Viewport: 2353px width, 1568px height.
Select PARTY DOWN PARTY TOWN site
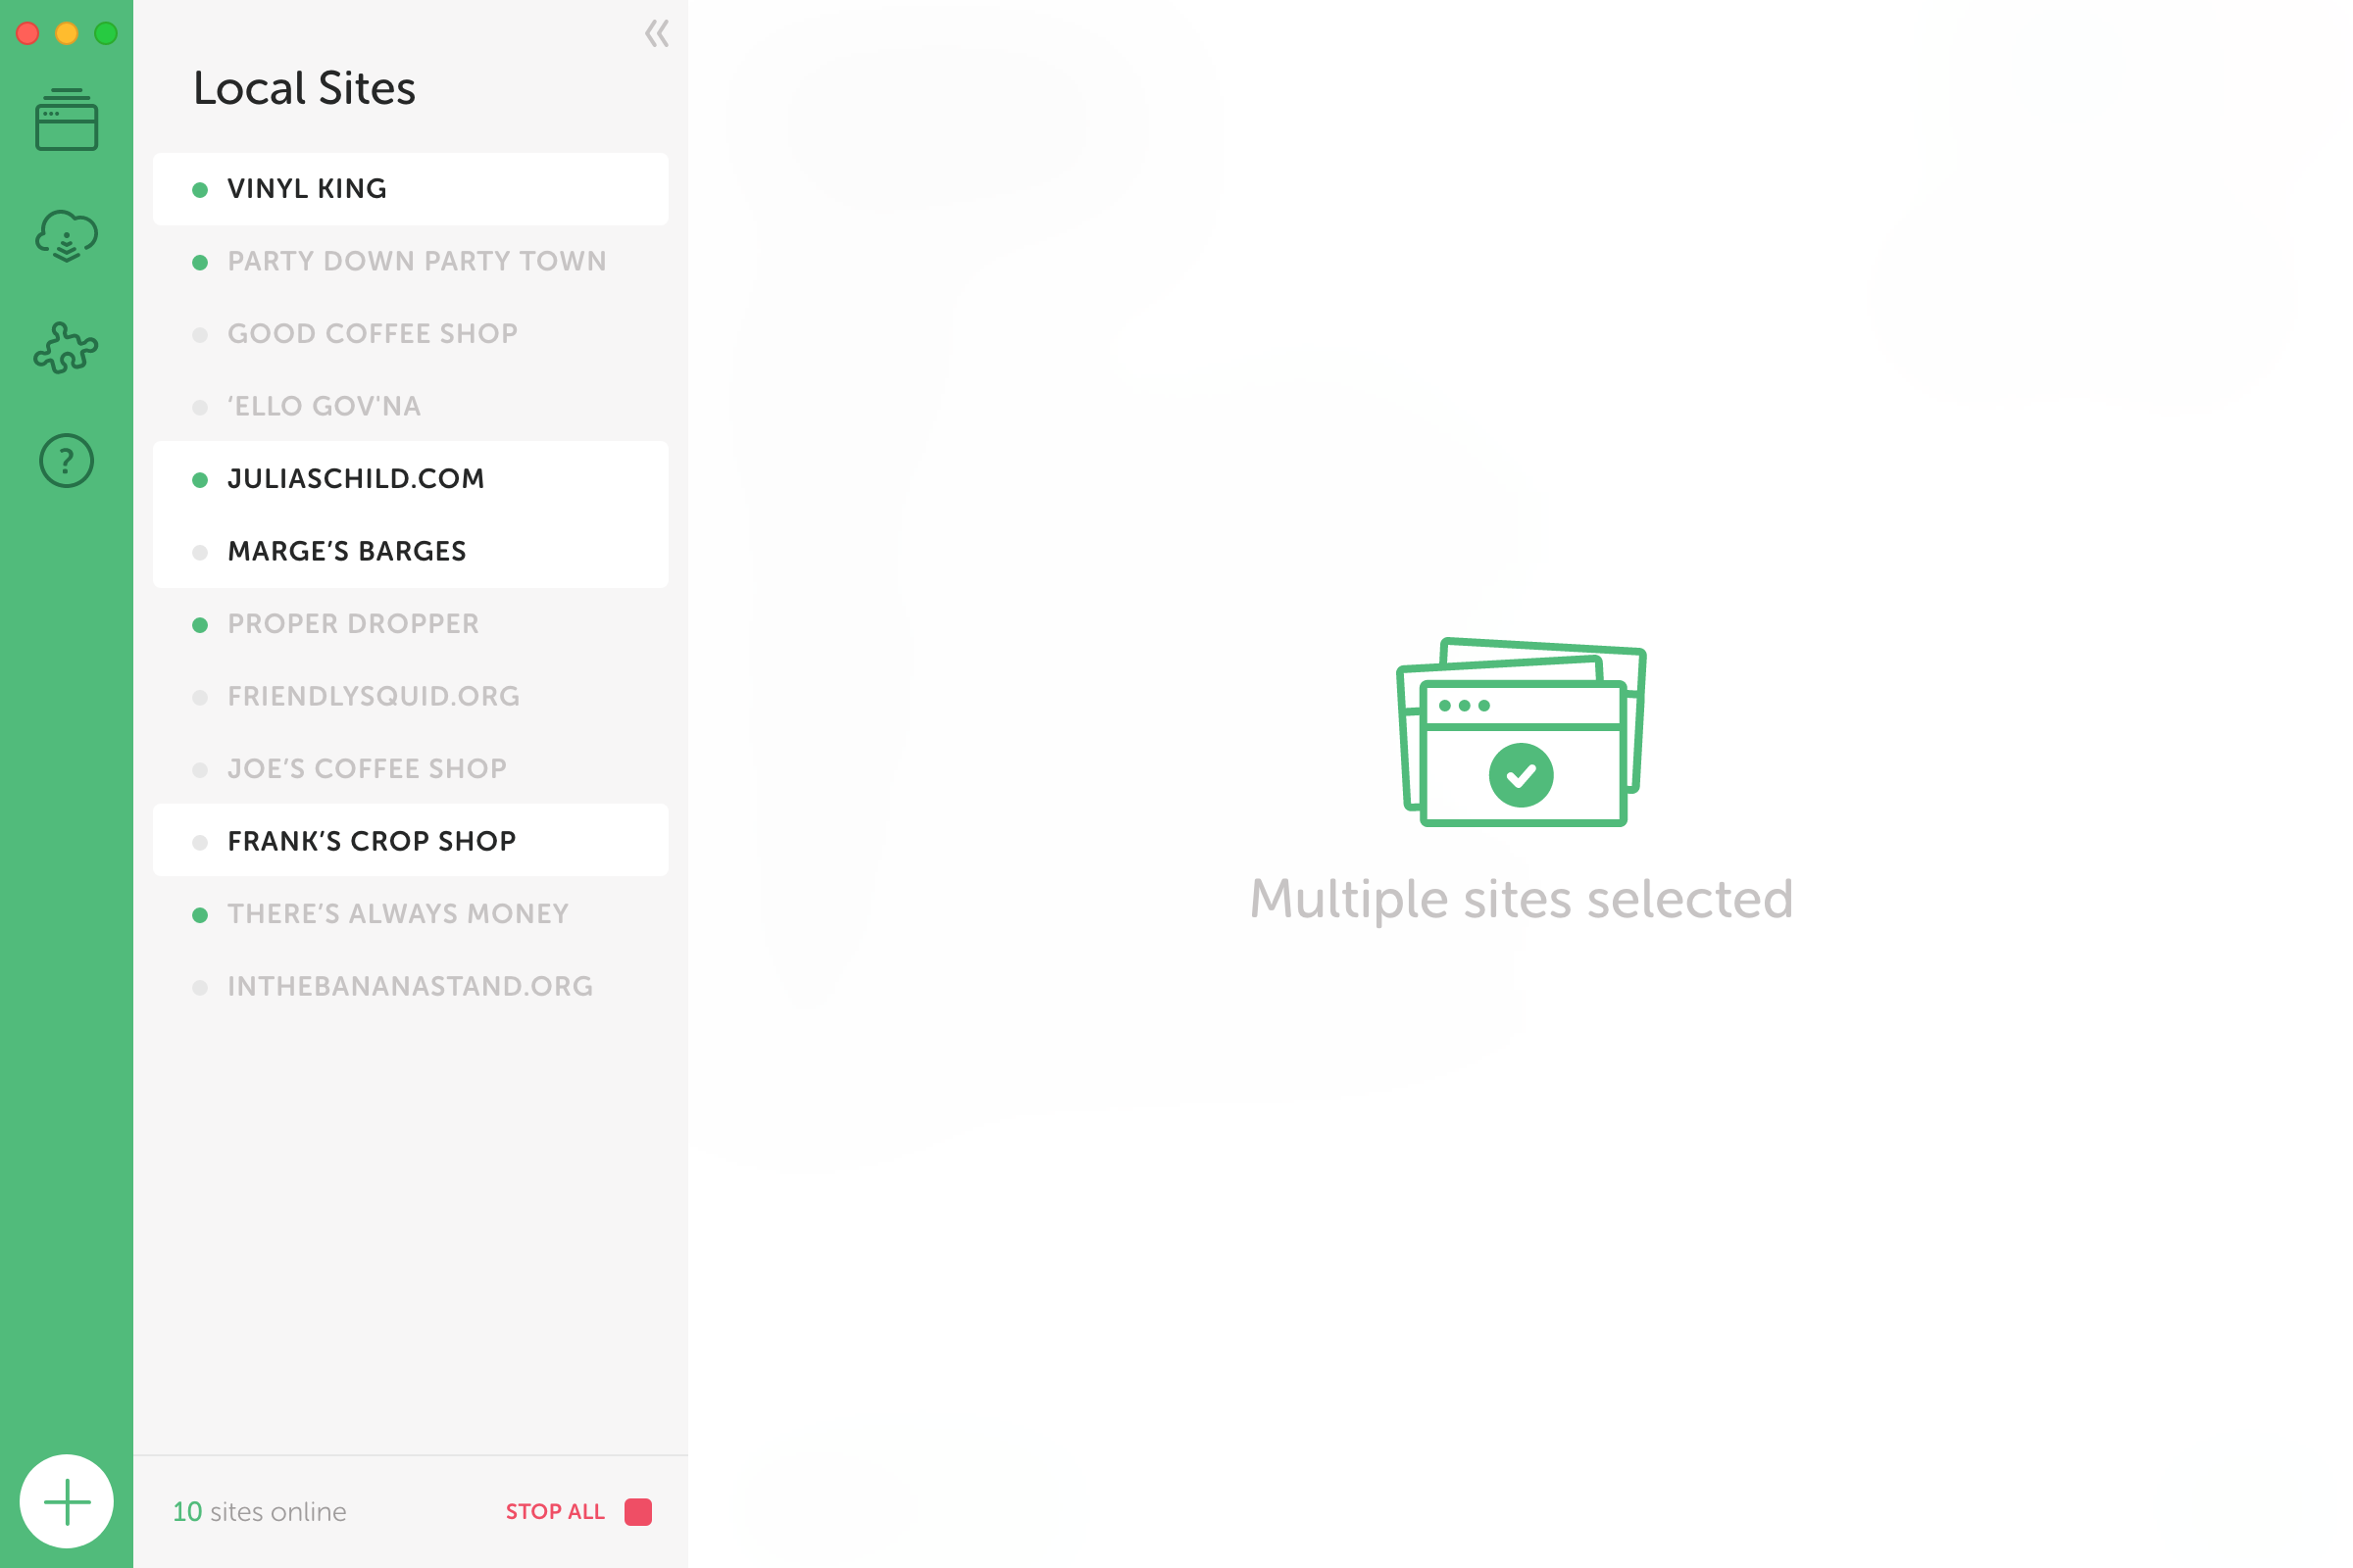[x=417, y=261]
